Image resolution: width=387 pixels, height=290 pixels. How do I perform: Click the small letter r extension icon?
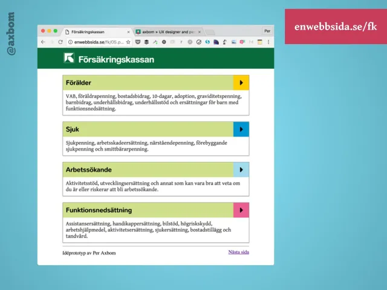coord(181,42)
